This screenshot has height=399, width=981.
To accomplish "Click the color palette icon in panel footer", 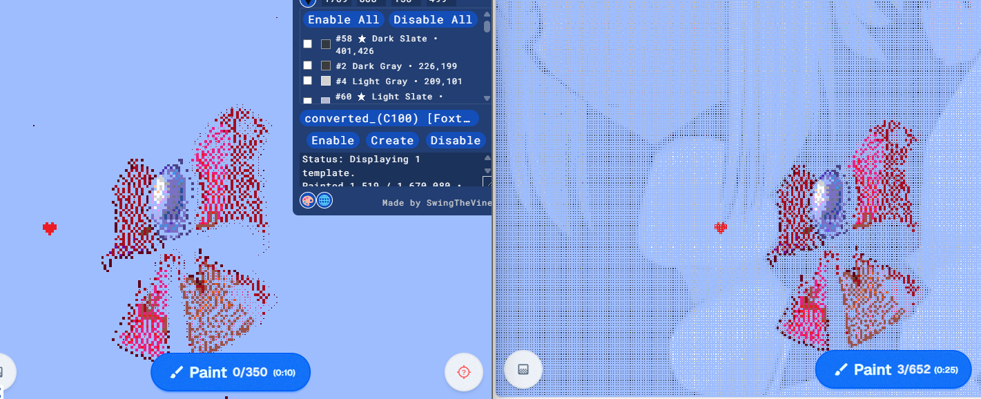I will click(308, 200).
